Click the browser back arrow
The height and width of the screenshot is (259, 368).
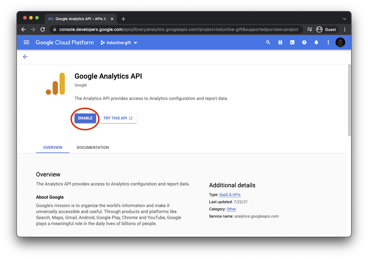click(x=23, y=29)
